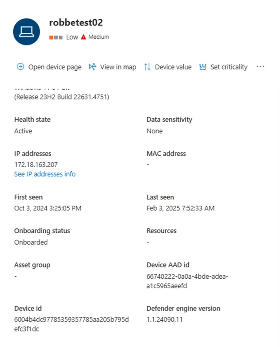Viewport: 280px width, 347px height.
Task: Click the red Medium exposure warning triangle
Action: [x=83, y=37]
